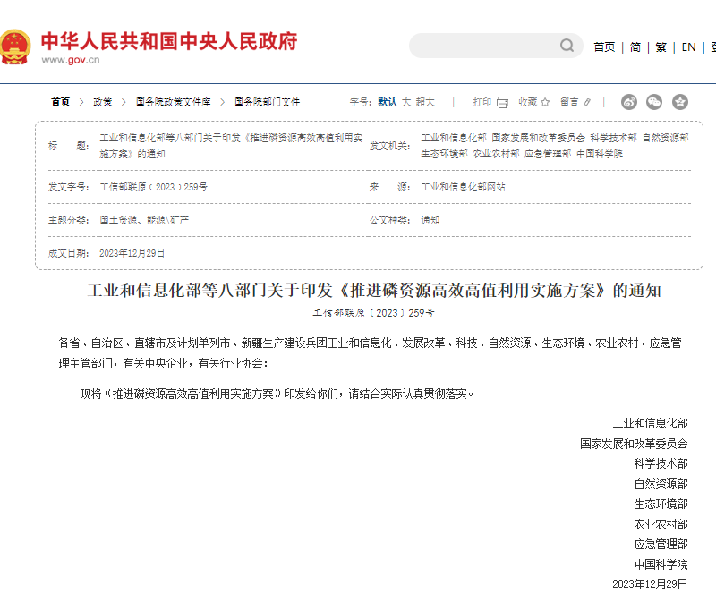The height and width of the screenshot is (592, 716).
Task: Set font size to 默认
Action: pos(387,102)
